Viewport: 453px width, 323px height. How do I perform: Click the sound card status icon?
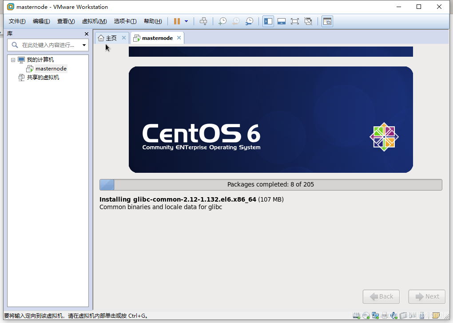tap(394, 315)
